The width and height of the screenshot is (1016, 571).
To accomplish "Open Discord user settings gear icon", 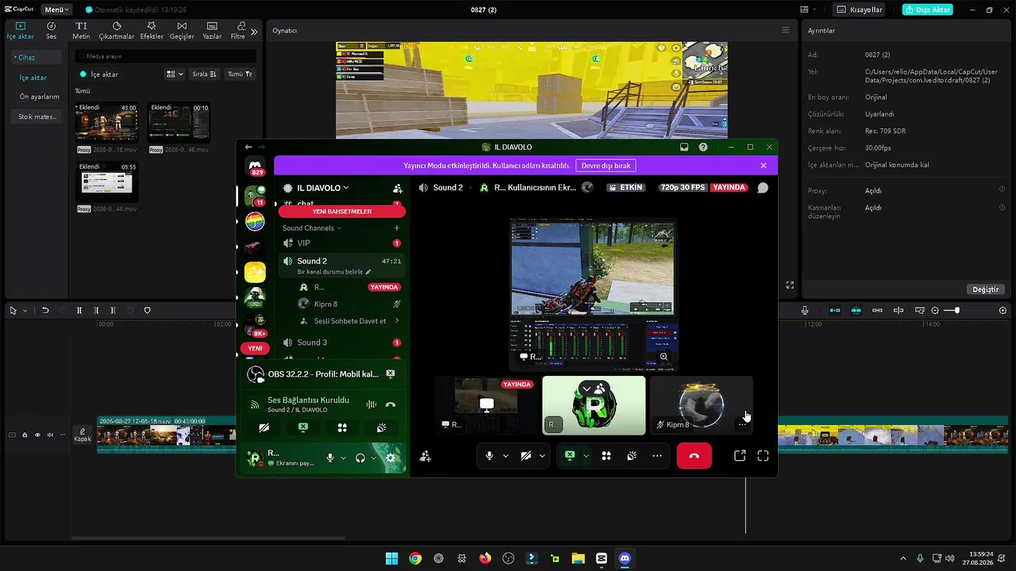I will (x=391, y=458).
